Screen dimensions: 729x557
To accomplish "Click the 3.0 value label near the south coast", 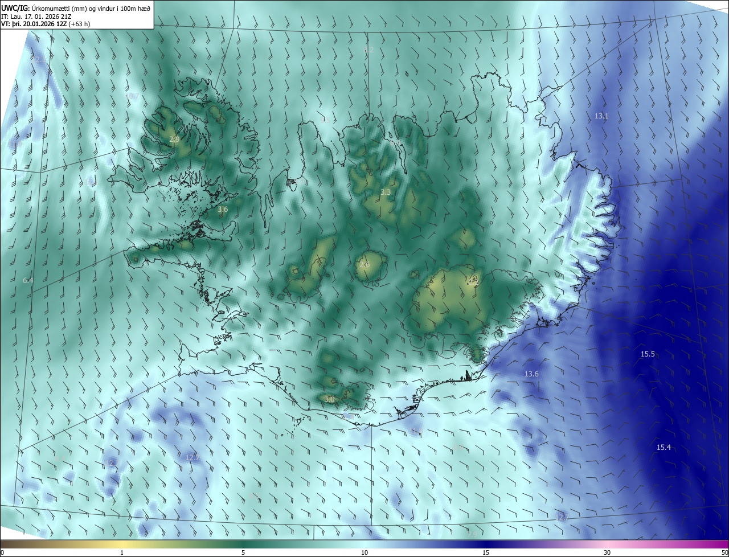I will pos(329,400).
